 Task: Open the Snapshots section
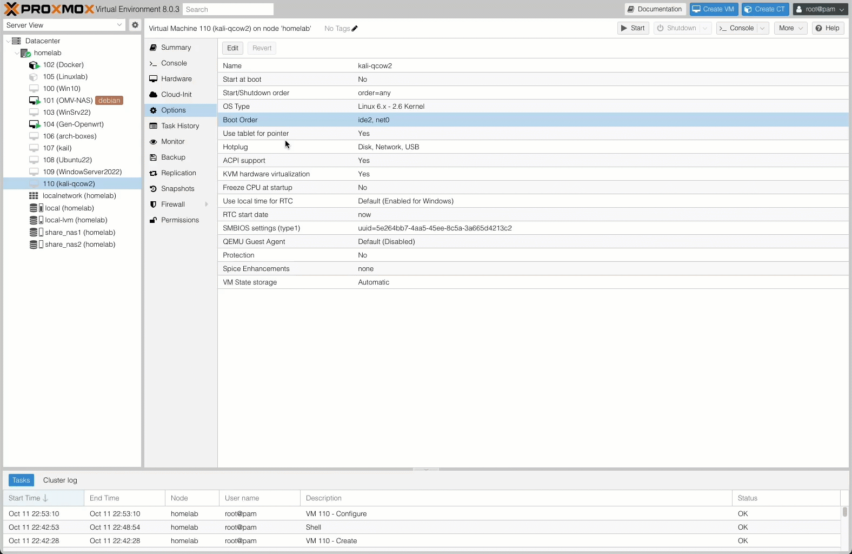click(181, 189)
